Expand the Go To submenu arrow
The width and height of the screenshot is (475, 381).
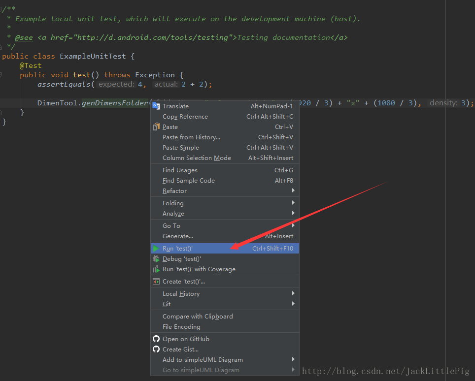coord(293,225)
